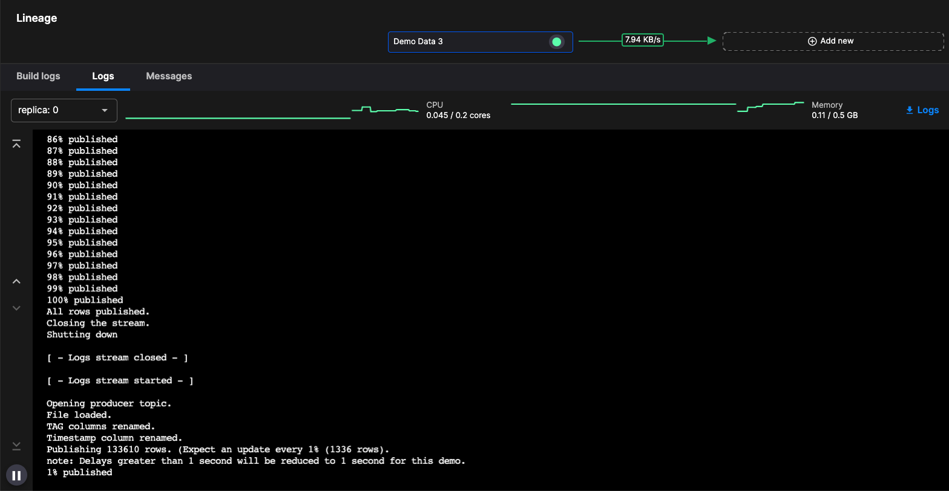Toggle the green status indicator on Demo Data 3

point(556,42)
